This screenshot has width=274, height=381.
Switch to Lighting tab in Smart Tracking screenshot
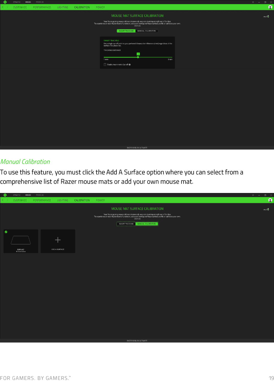[x=63, y=7]
